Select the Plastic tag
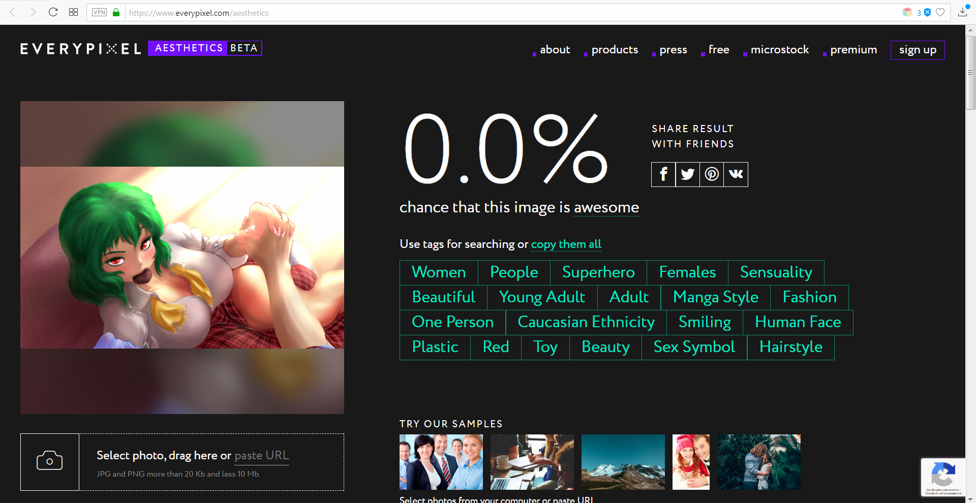The image size is (976, 503). [x=435, y=347]
